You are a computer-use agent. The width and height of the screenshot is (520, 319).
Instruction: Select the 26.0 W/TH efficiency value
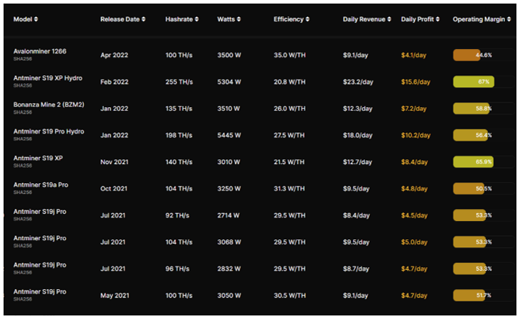point(290,108)
